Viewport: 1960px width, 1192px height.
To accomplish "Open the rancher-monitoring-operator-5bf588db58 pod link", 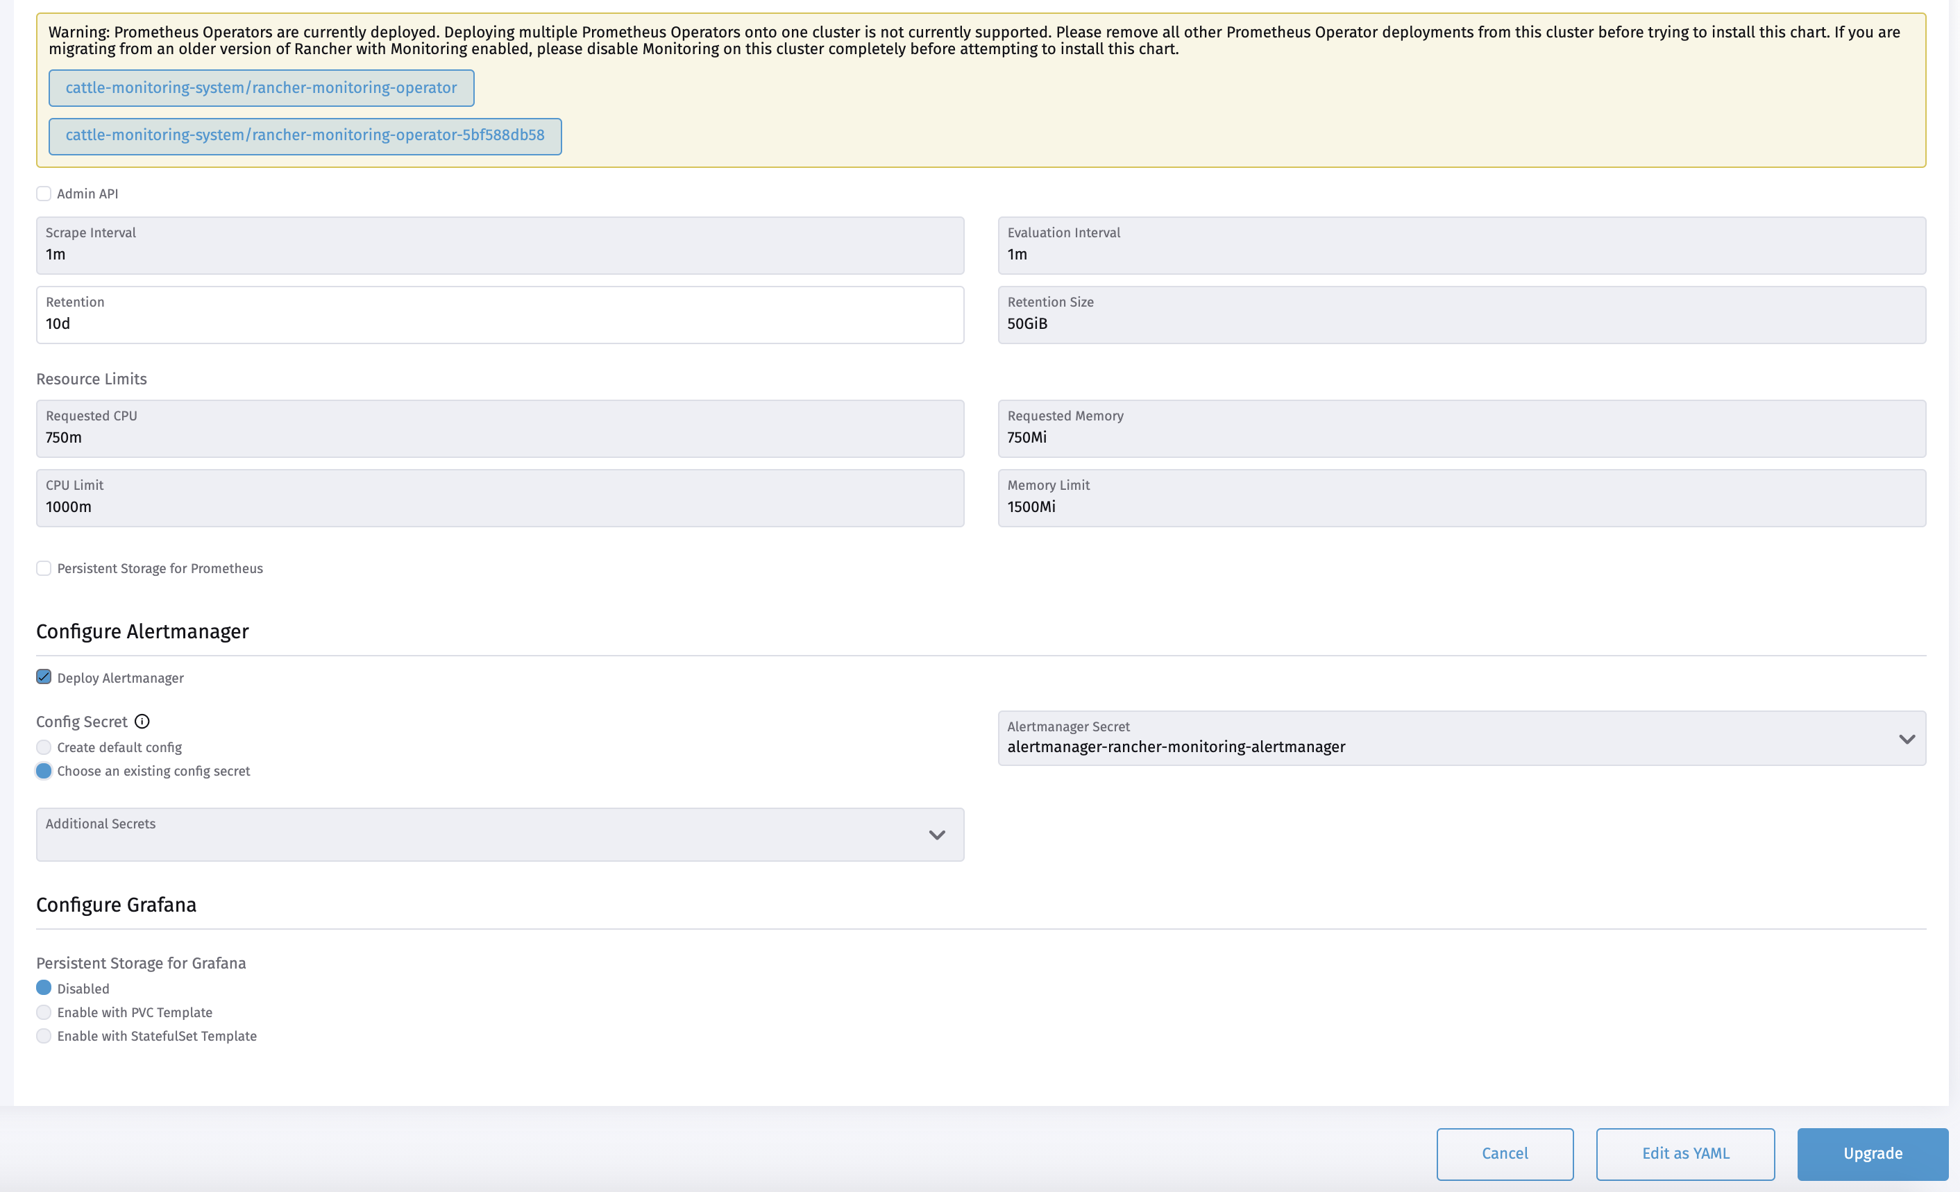I will 305,135.
